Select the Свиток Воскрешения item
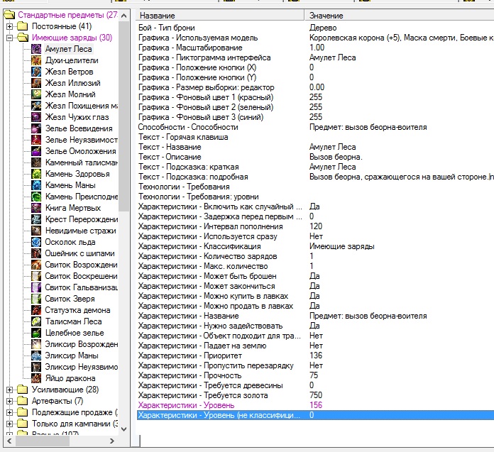494x452 pixels. coord(82,276)
